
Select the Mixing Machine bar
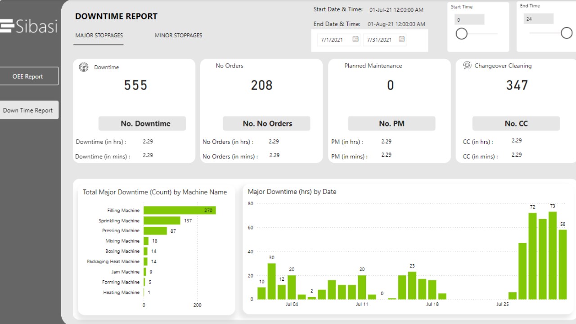click(x=146, y=241)
